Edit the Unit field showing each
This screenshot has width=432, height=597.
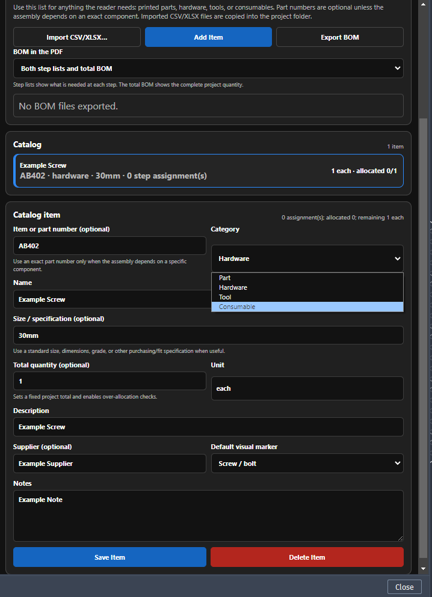point(307,388)
